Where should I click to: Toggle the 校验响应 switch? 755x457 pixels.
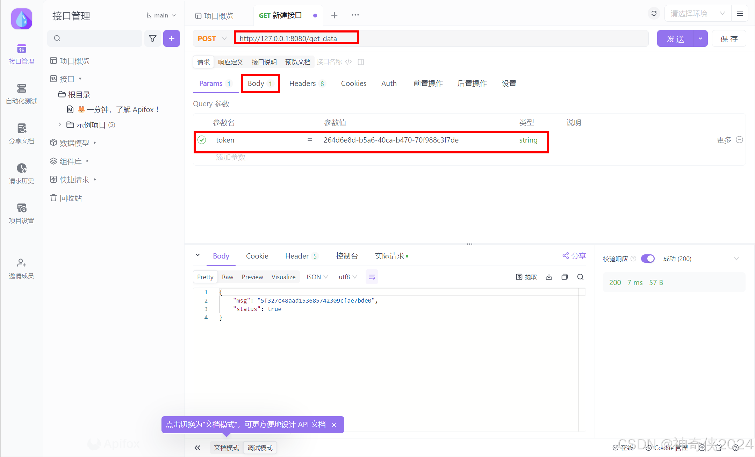pos(648,259)
